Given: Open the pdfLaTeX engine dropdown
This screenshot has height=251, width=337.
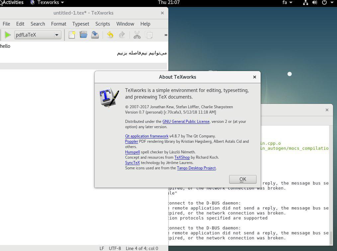Looking at the screenshot, I should click(x=38, y=35).
